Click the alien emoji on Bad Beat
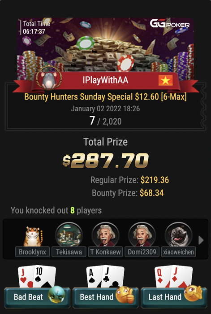Screen dimensions: 211x314 tap(56, 294)
